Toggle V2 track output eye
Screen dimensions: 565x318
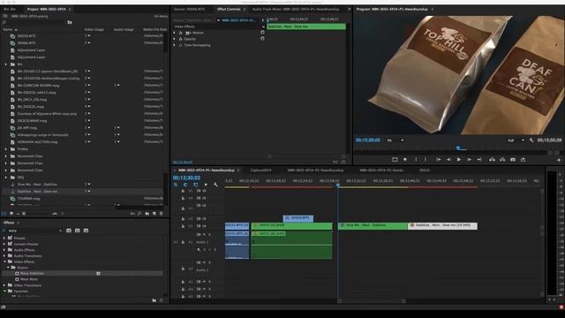[204, 219]
